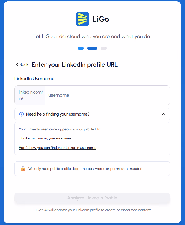Click the heading "Enter your LinkedIn profile URL"

coord(74,64)
